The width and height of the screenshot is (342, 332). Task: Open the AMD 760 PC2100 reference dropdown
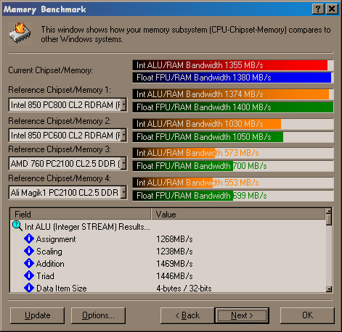[x=123, y=163]
